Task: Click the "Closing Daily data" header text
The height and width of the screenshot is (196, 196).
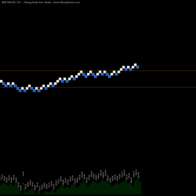Action: point(34,2)
